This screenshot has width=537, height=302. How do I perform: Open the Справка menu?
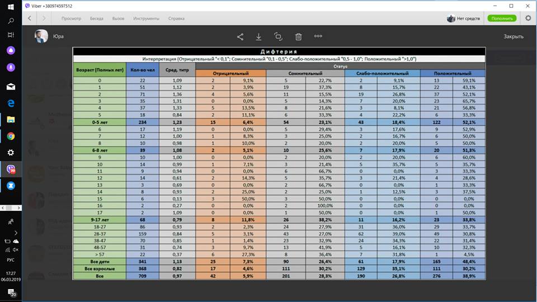pos(176,18)
